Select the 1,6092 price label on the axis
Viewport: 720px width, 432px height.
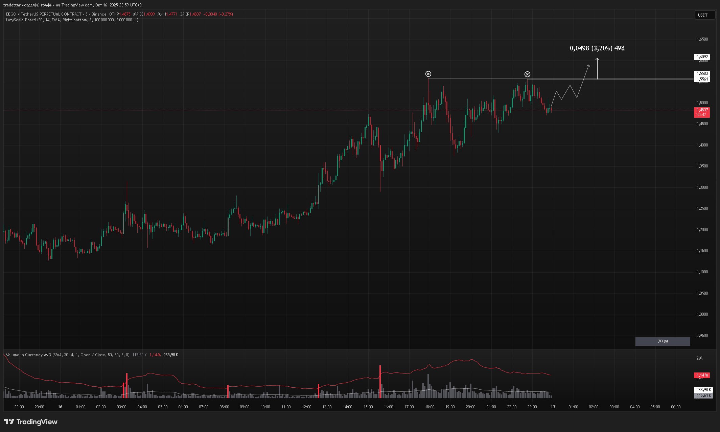[702, 57]
